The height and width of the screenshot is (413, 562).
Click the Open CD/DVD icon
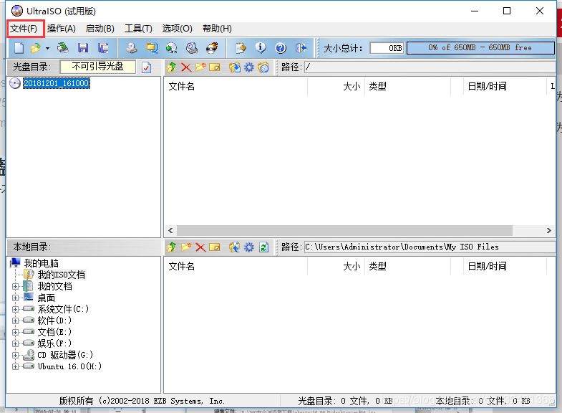[63, 48]
